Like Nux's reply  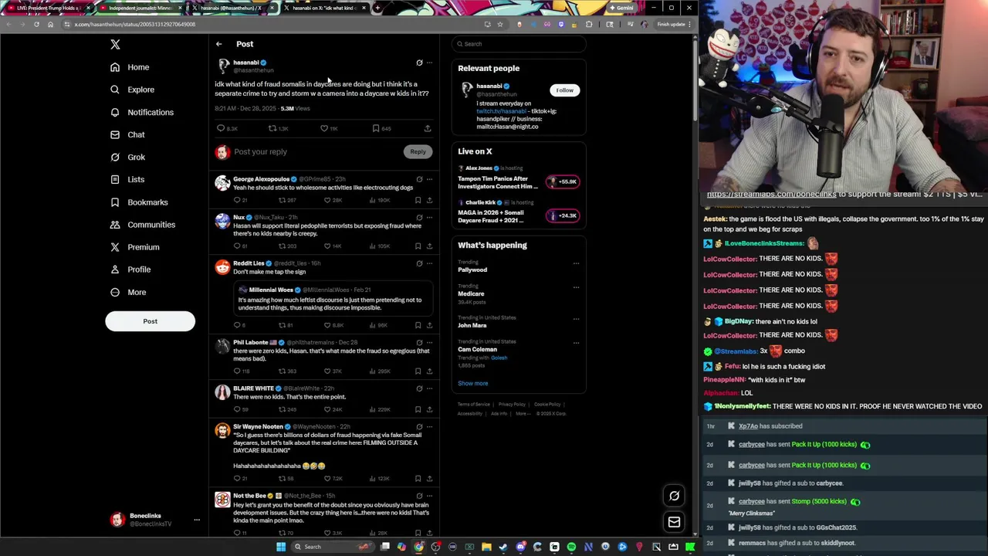(327, 246)
